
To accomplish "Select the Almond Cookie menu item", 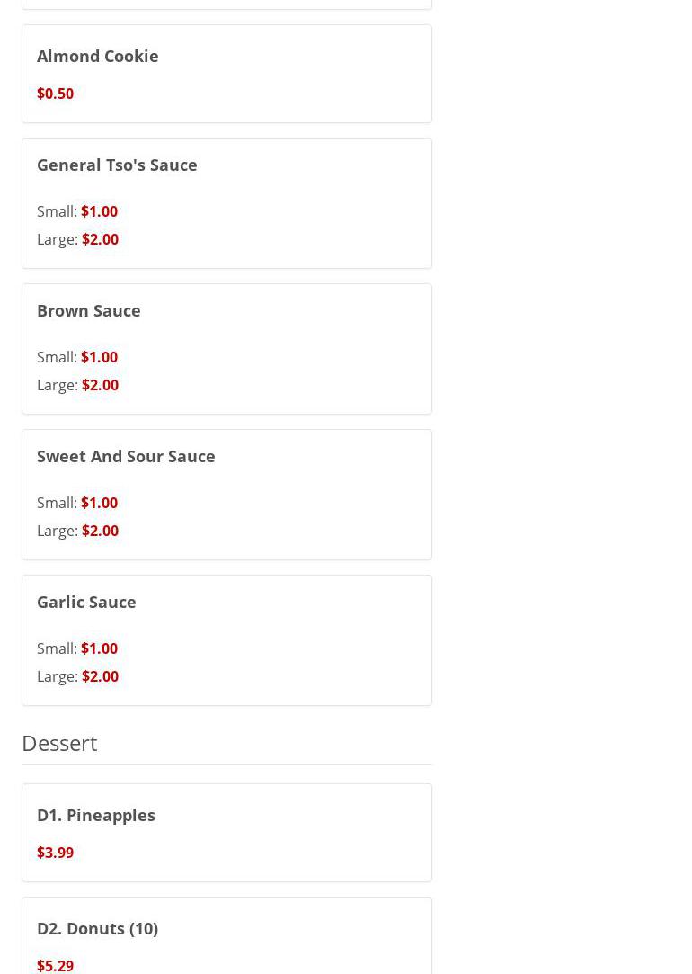I will coord(97,56).
